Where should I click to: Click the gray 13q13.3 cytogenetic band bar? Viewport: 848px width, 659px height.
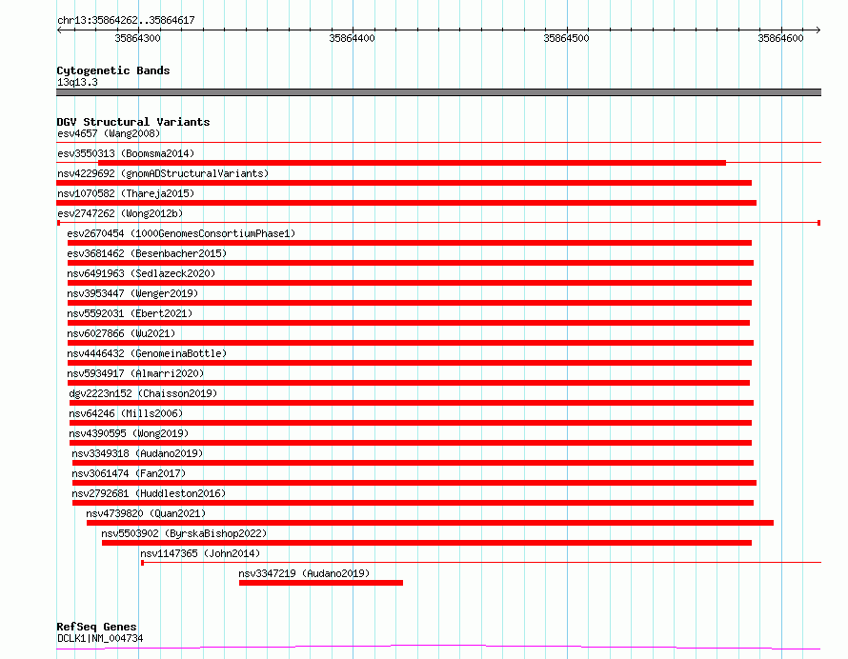point(438,92)
